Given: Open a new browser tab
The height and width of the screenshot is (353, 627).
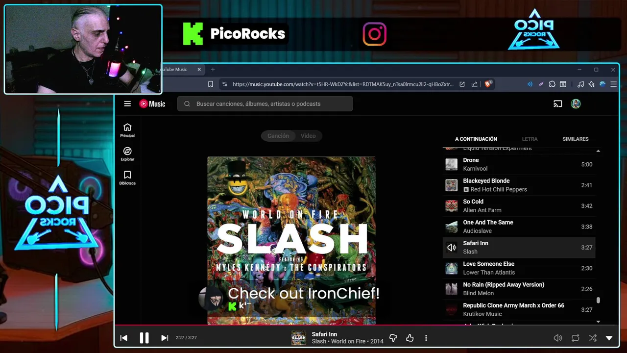Looking at the screenshot, I should [213, 70].
